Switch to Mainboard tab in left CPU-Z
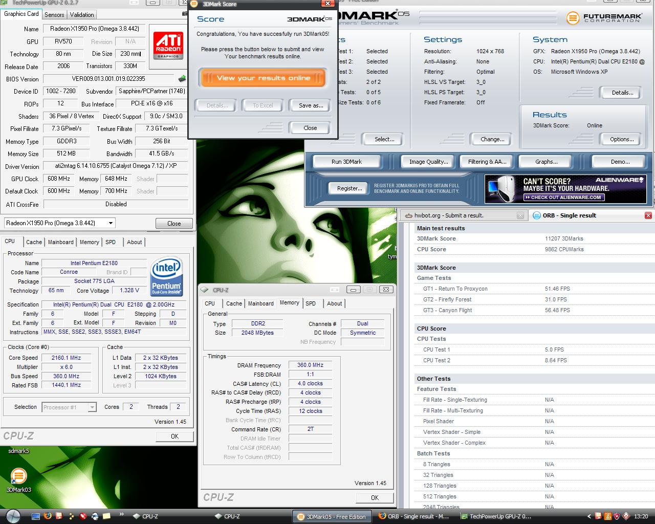The width and height of the screenshot is (655, 524). click(61, 242)
